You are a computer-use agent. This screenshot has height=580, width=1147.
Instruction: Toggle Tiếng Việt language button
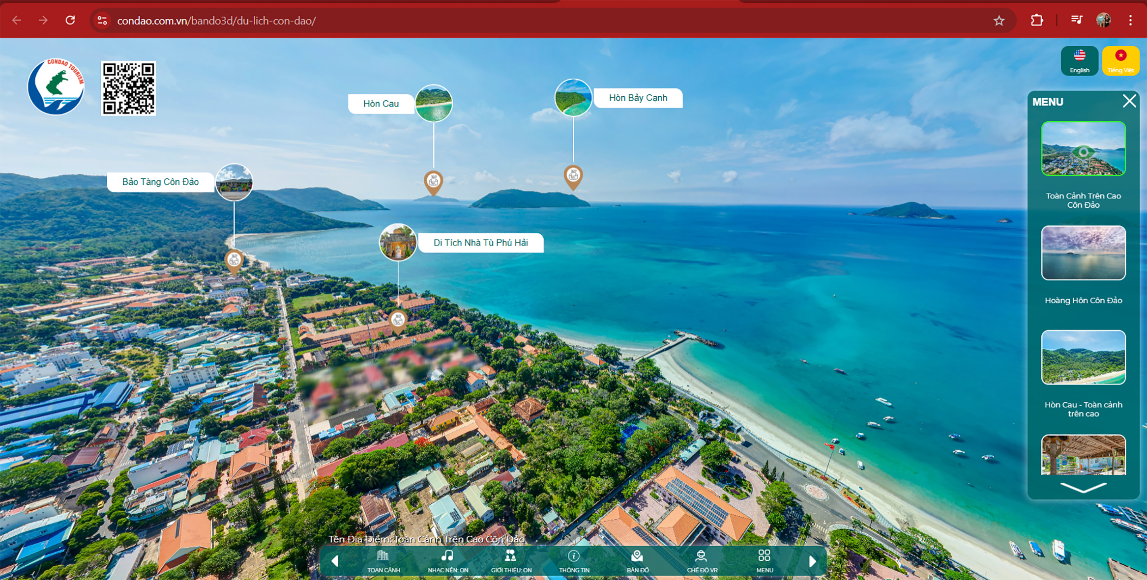coord(1119,62)
